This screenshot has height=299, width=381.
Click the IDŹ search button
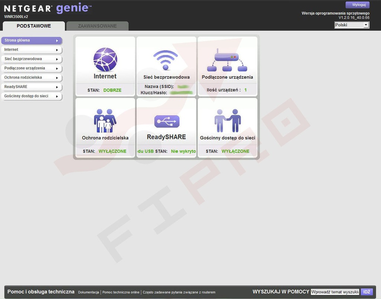(x=366, y=292)
